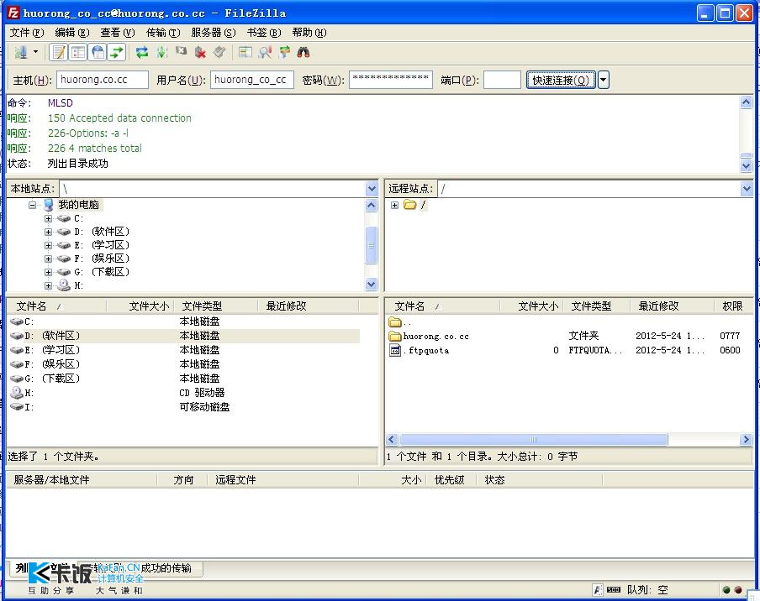Screen dimensions: 760x601
Task: Open remote site path dropdown
Action: tap(747, 189)
